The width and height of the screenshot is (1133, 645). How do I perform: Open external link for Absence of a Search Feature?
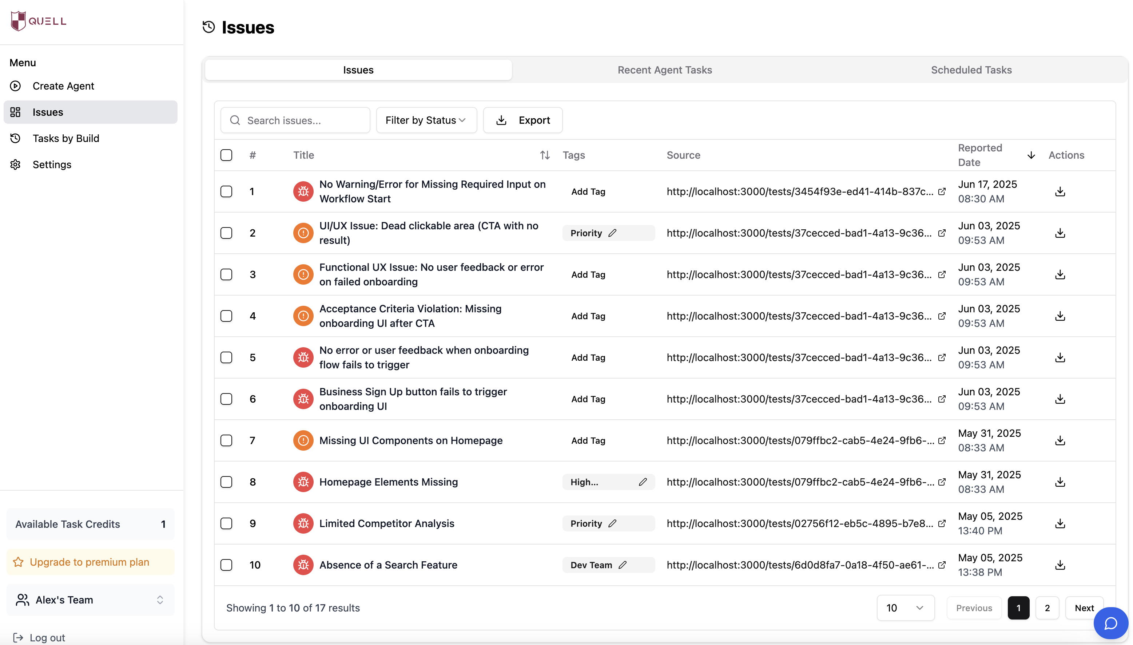point(942,565)
